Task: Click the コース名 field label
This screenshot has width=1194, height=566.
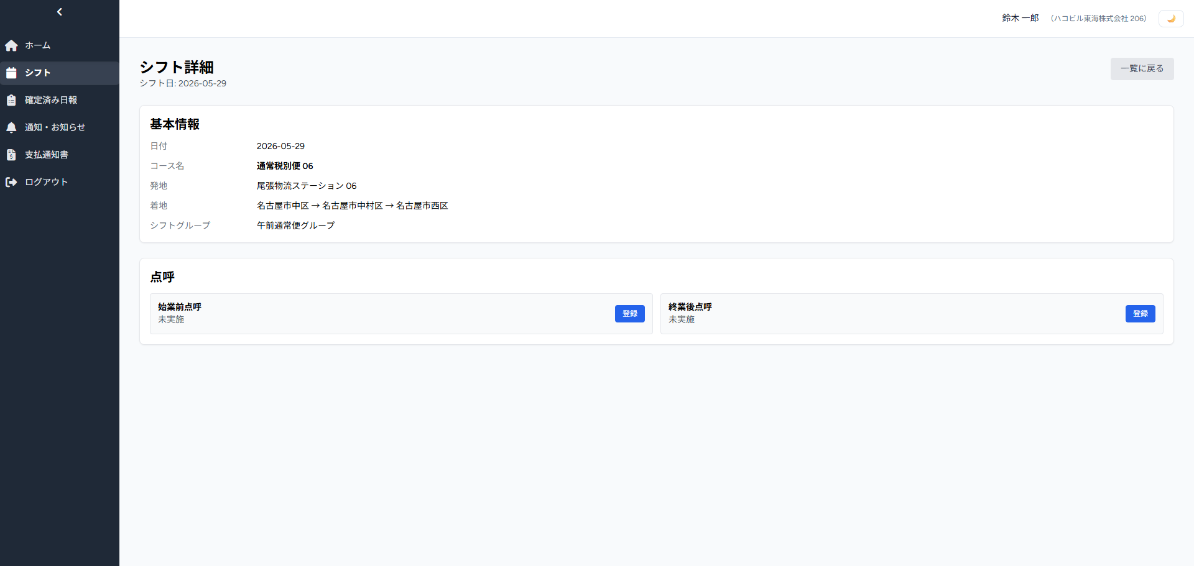Action: 167,166
